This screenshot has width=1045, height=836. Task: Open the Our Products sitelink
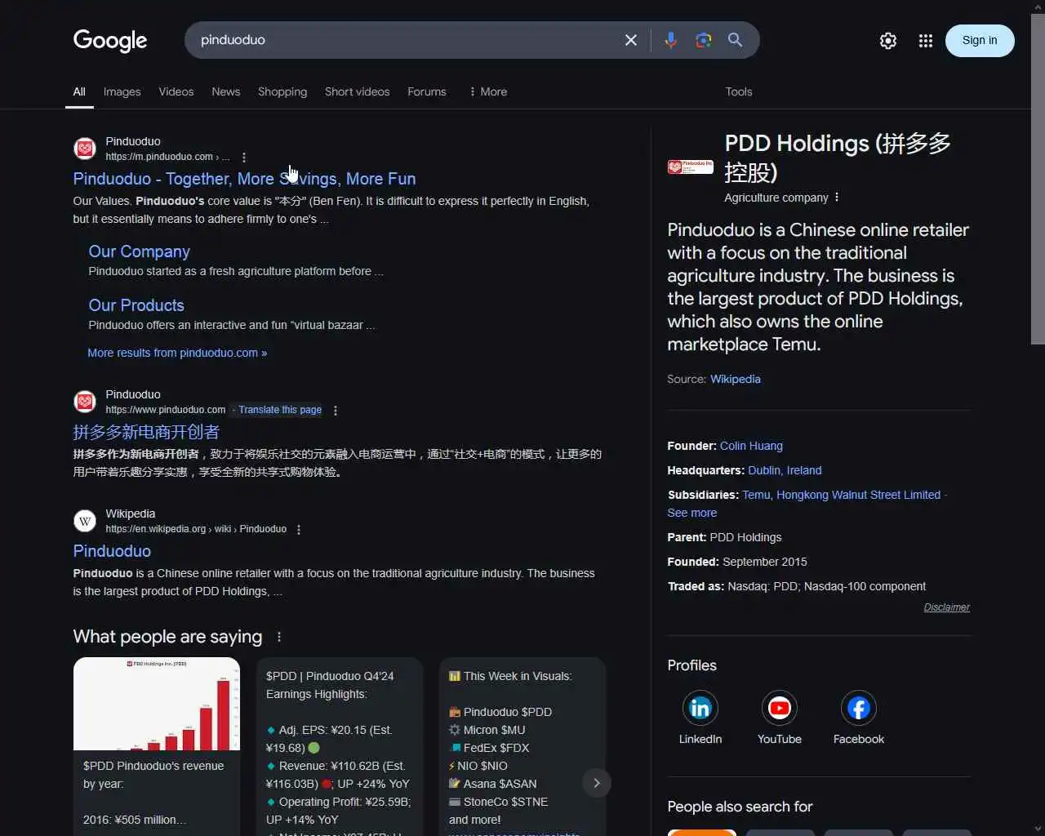click(x=136, y=305)
